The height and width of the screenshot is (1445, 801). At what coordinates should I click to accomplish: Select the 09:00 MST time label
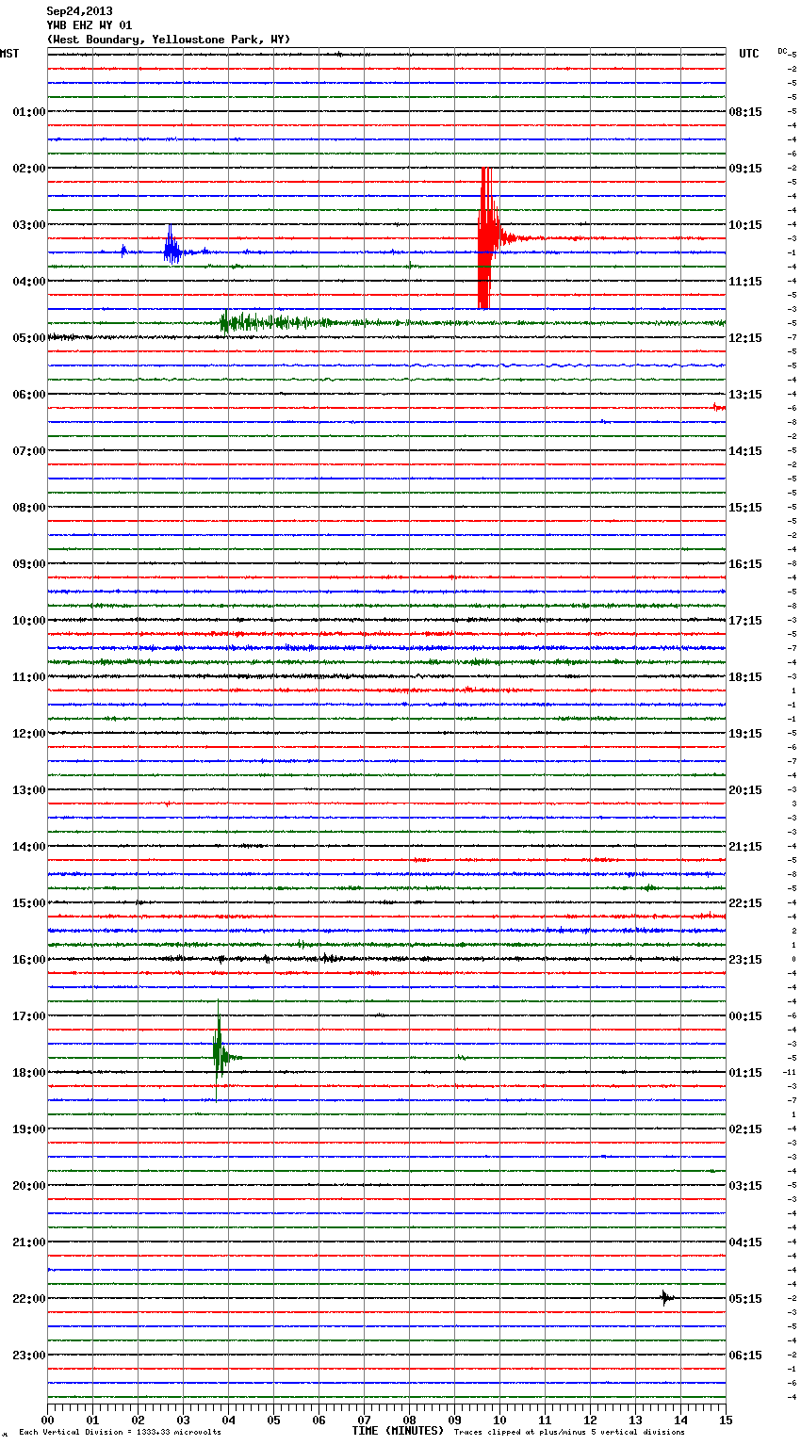(28, 563)
